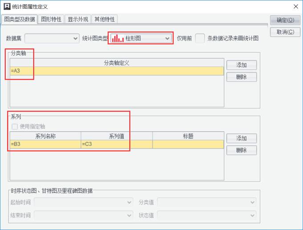Toggle the 使用指定轴 checkbox

tap(15, 127)
